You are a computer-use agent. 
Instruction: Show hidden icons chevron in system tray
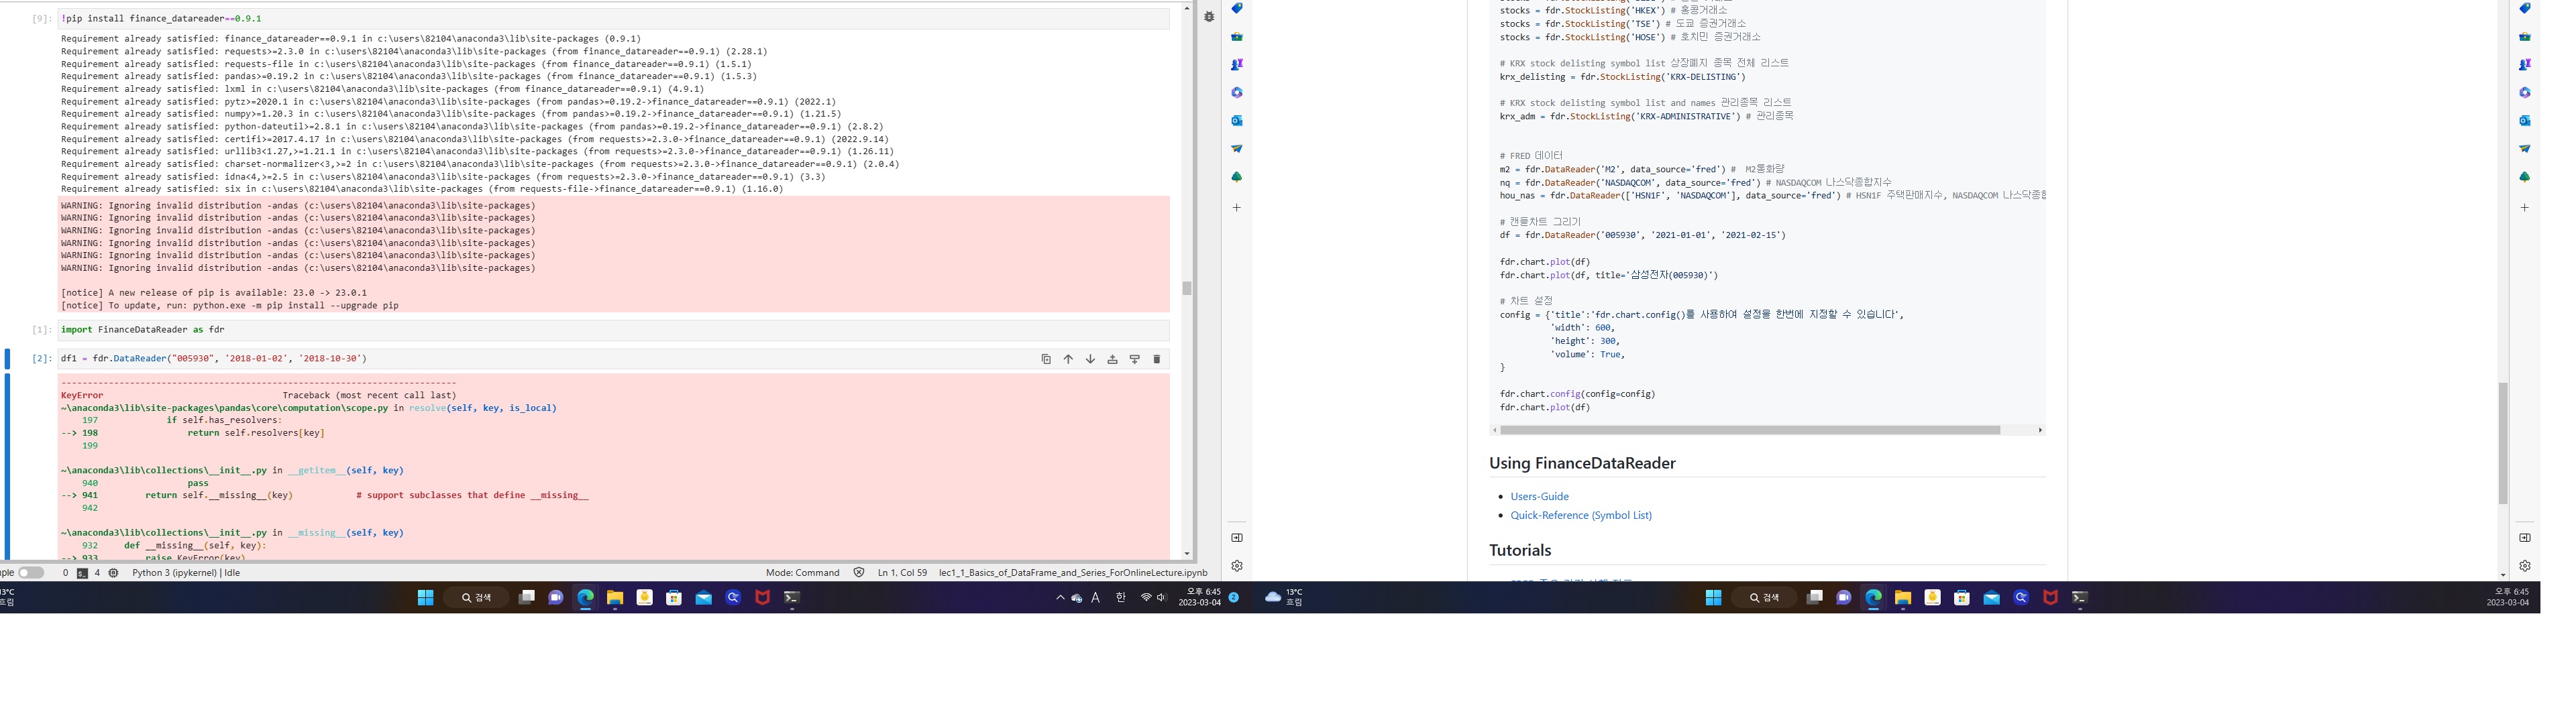click(x=1060, y=598)
